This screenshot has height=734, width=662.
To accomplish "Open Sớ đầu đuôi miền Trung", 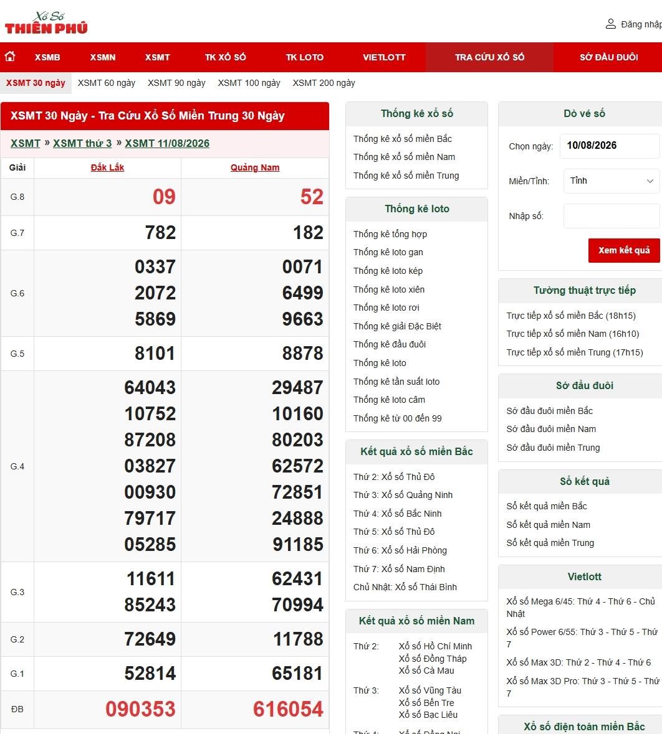I will (553, 448).
